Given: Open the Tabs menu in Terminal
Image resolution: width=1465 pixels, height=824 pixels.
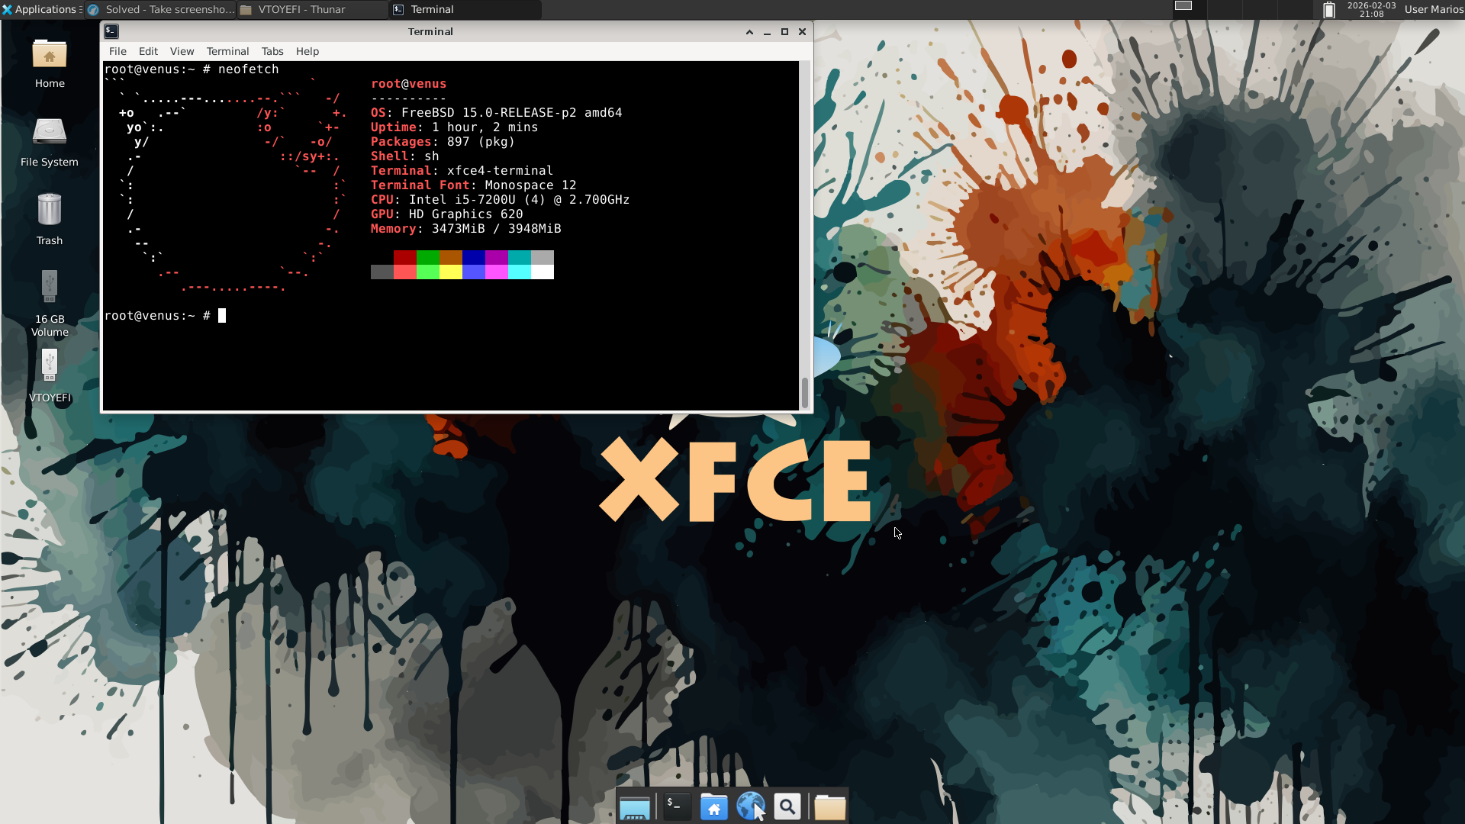Looking at the screenshot, I should point(272,51).
